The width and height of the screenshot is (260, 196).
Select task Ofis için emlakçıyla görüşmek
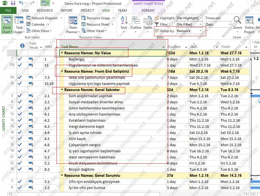pos(94,182)
